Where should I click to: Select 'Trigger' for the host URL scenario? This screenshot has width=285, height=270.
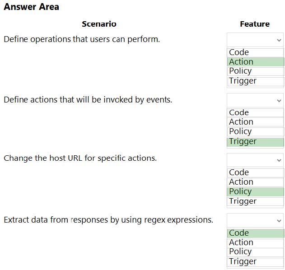pyautogui.click(x=255, y=201)
